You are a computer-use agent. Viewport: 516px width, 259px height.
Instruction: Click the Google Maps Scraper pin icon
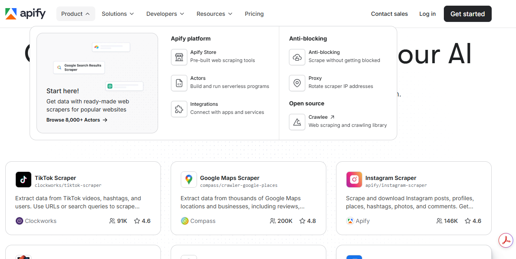(188, 180)
